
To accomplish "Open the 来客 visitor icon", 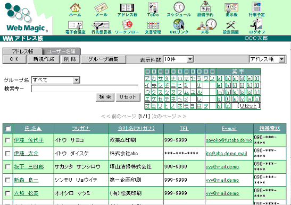I will pyautogui.click(x=206, y=26).
